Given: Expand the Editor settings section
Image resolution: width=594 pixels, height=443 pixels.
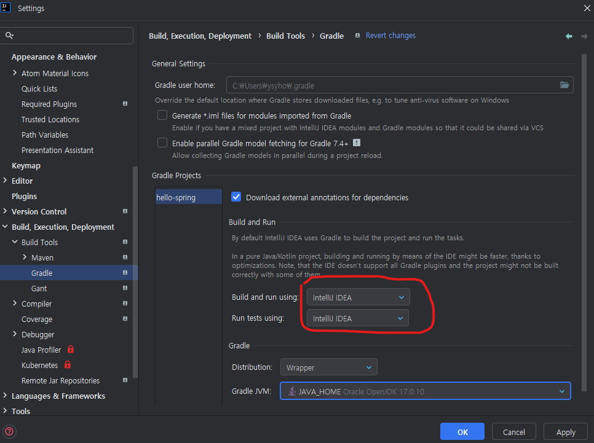Looking at the screenshot, I should 5,181.
